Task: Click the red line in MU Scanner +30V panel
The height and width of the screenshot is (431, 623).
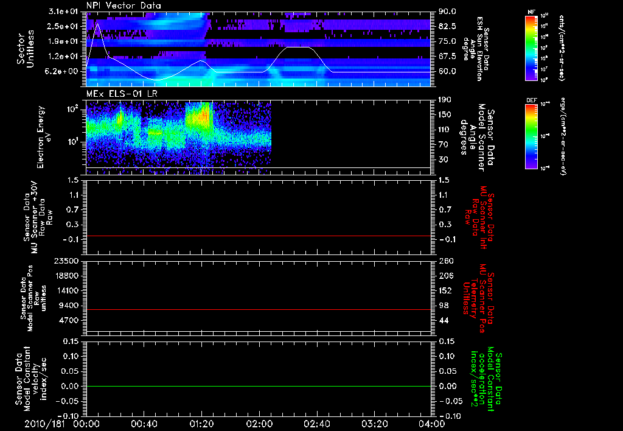Action: coord(258,236)
